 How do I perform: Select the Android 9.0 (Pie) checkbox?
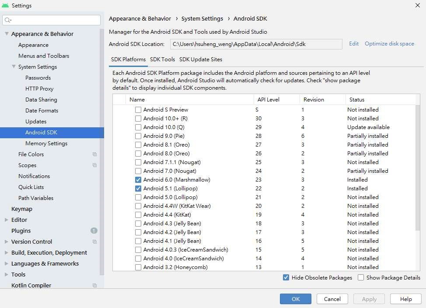coord(138,136)
